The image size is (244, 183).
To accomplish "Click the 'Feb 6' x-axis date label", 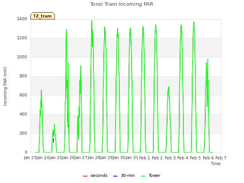I will pyautogui.click(x=208, y=158).
